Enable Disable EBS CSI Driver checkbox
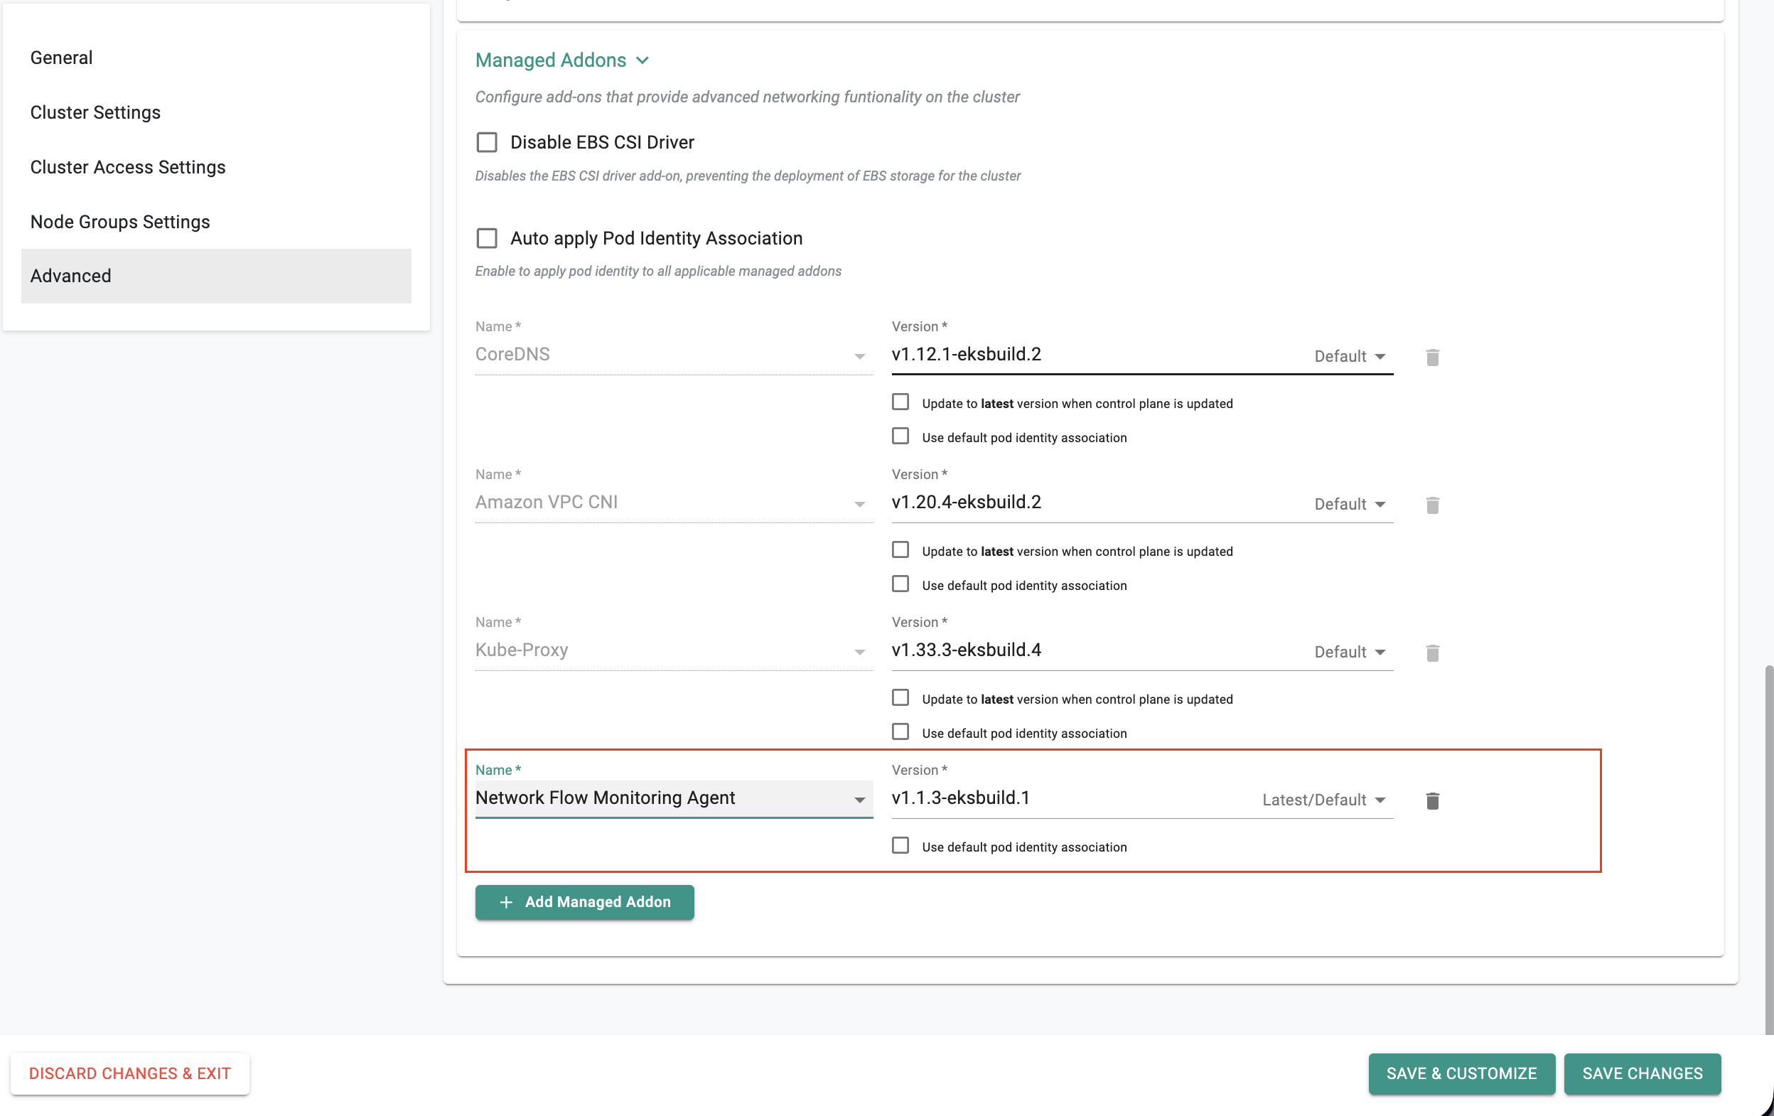1774x1116 pixels. [x=487, y=142]
